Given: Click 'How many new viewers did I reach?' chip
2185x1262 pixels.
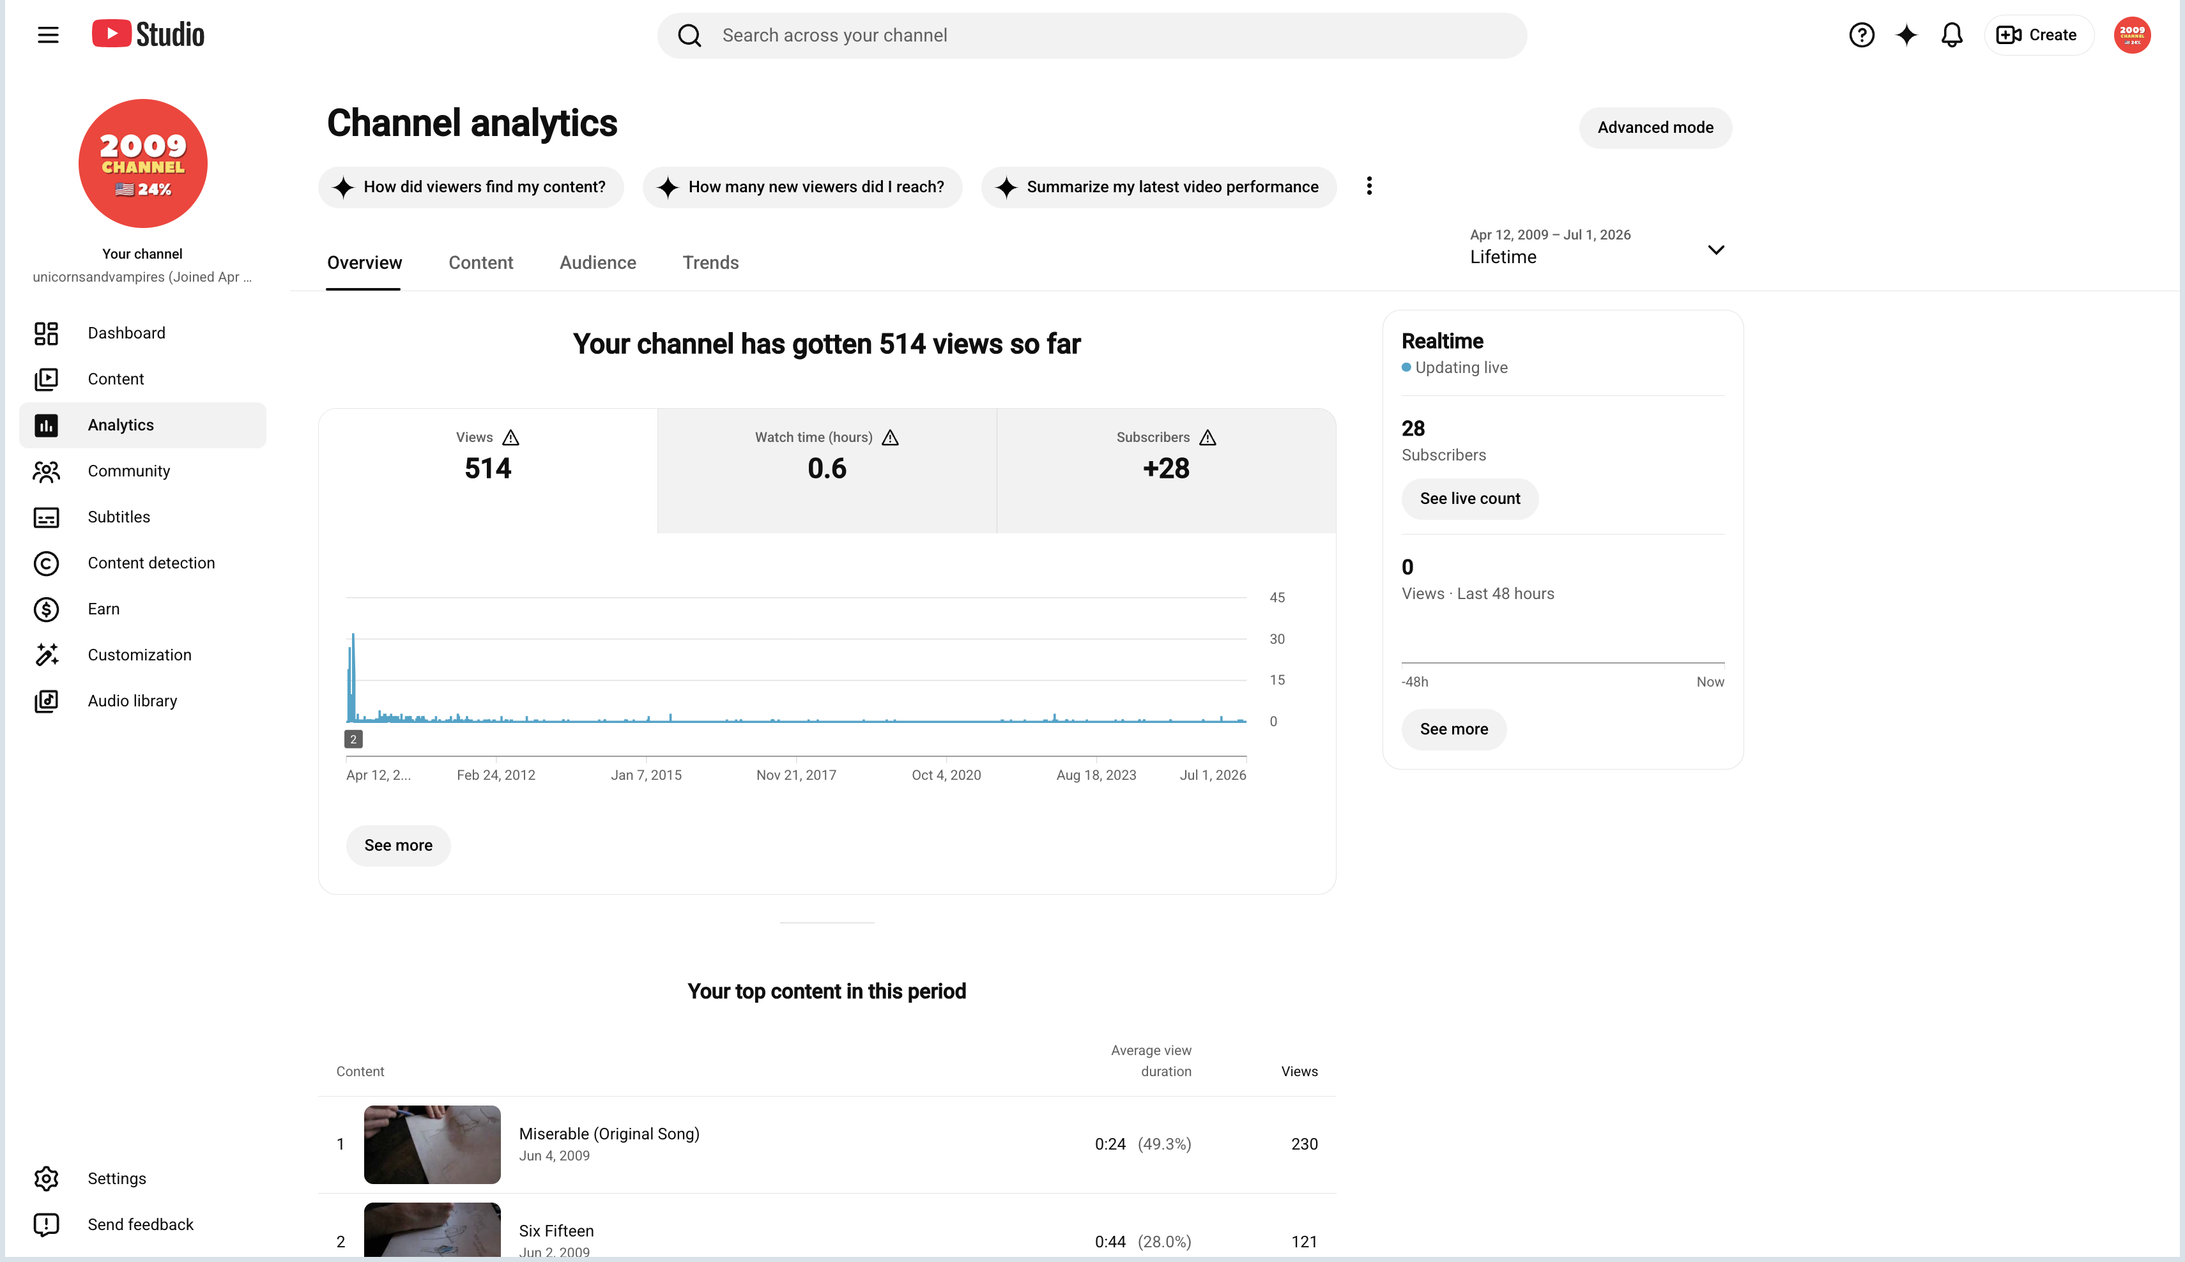Looking at the screenshot, I should click(802, 187).
